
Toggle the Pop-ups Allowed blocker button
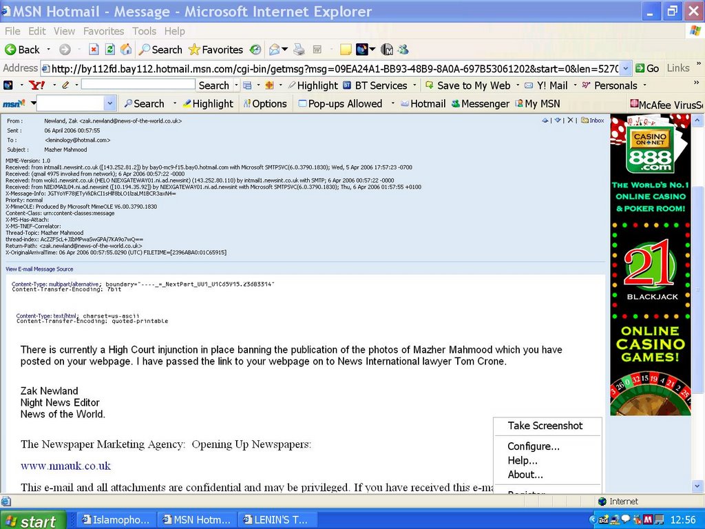pyautogui.click(x=340, y=103)
